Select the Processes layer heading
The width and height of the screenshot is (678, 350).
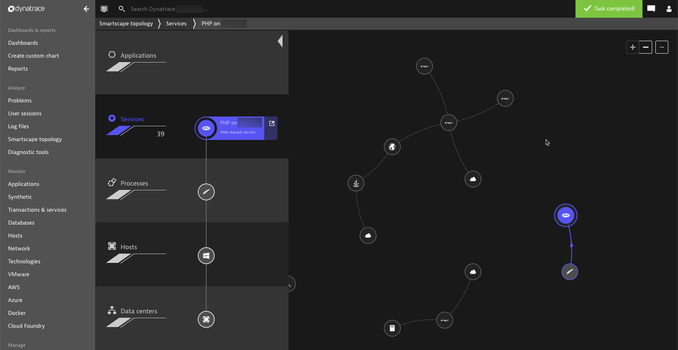tap(134, 183)
